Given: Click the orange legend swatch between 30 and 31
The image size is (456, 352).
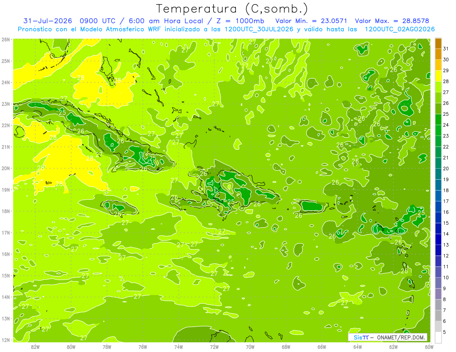Looking at the screenshot, I should tap(438, 54).
